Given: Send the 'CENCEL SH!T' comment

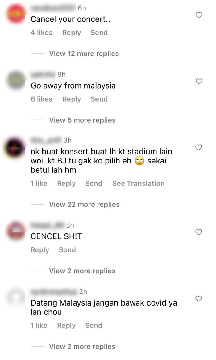Looking at the screenshot, I should click(67, 250).
